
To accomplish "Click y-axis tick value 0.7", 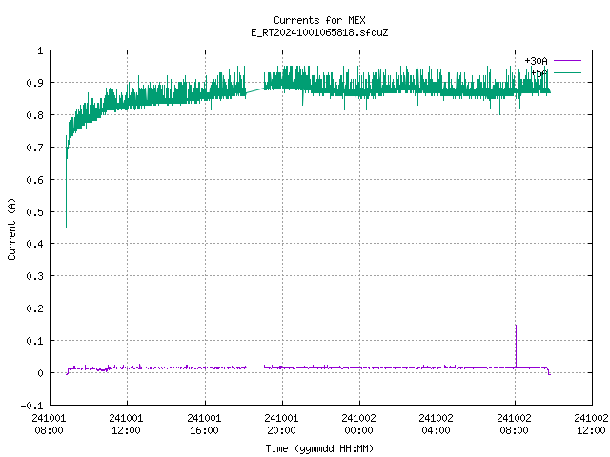I will 34,148.
